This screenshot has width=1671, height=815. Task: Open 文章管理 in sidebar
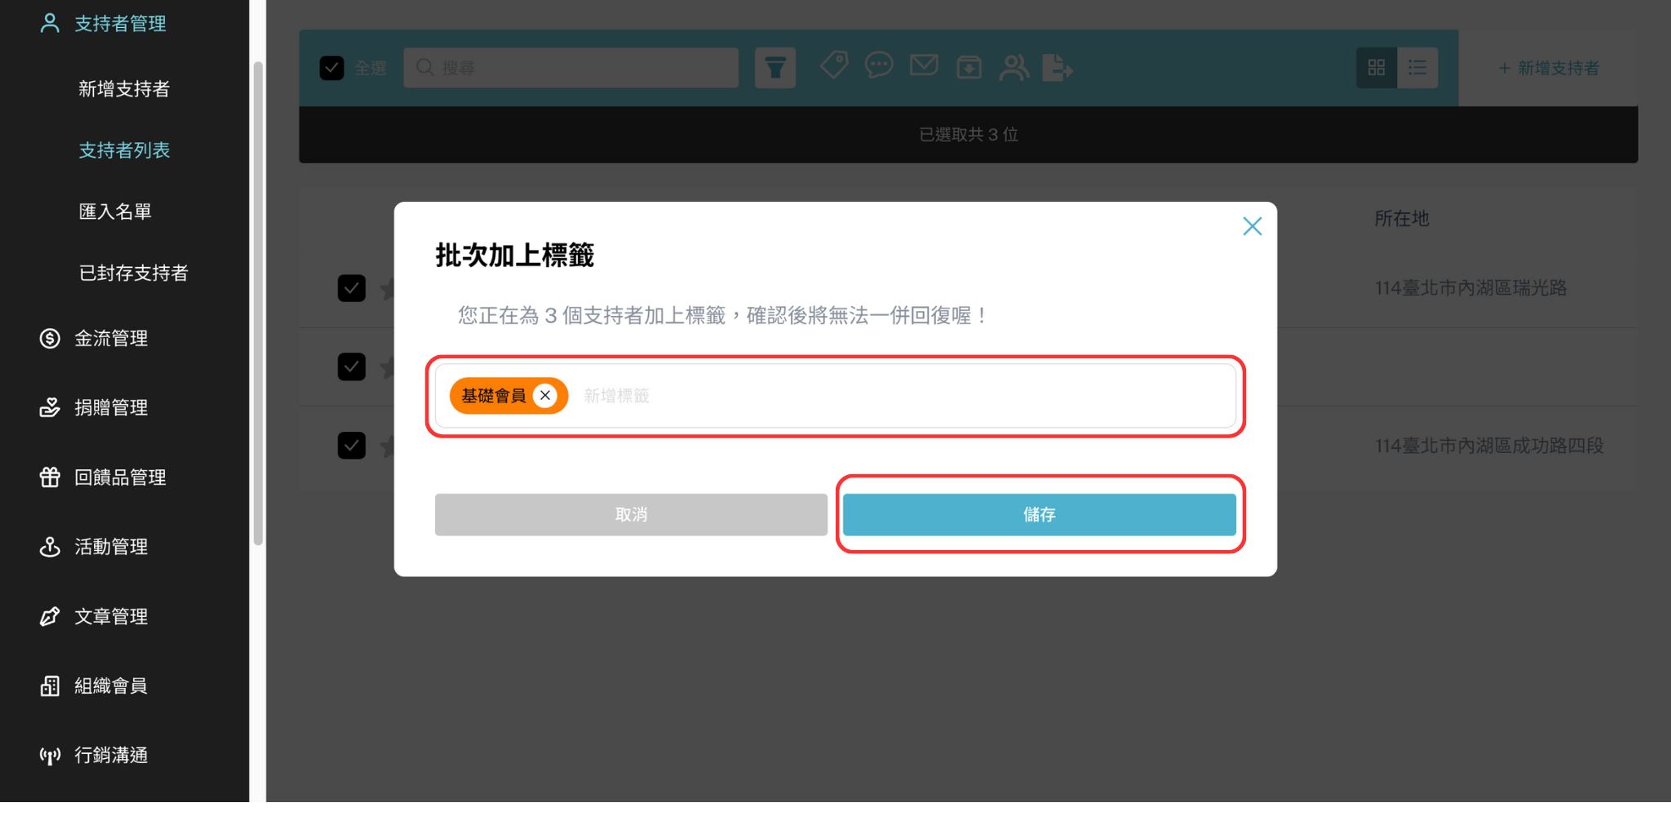pos(111,617)
